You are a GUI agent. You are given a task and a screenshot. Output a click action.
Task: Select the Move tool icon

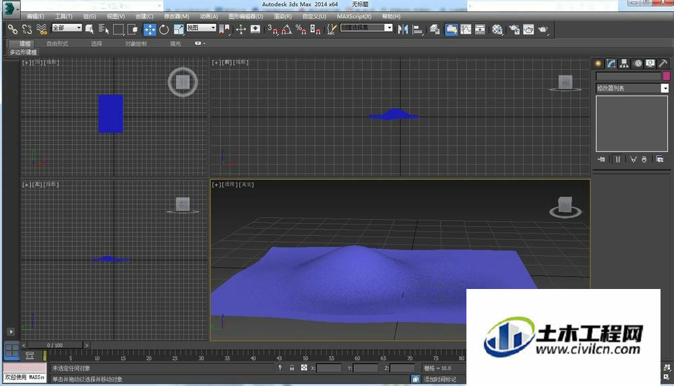[x=150, y=29]
